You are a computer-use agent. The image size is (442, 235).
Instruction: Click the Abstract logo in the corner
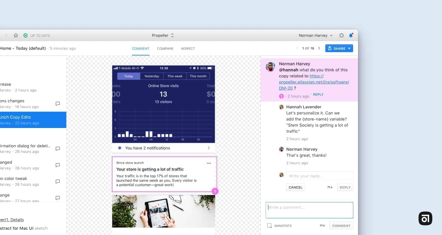point(425,218)
